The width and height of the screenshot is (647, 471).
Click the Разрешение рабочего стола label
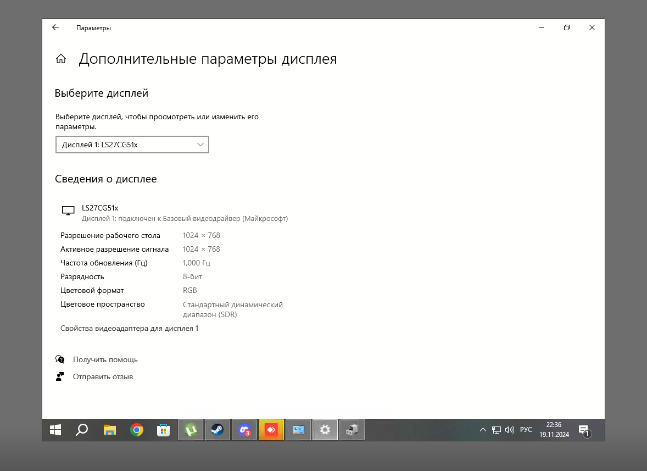(110, 236)
